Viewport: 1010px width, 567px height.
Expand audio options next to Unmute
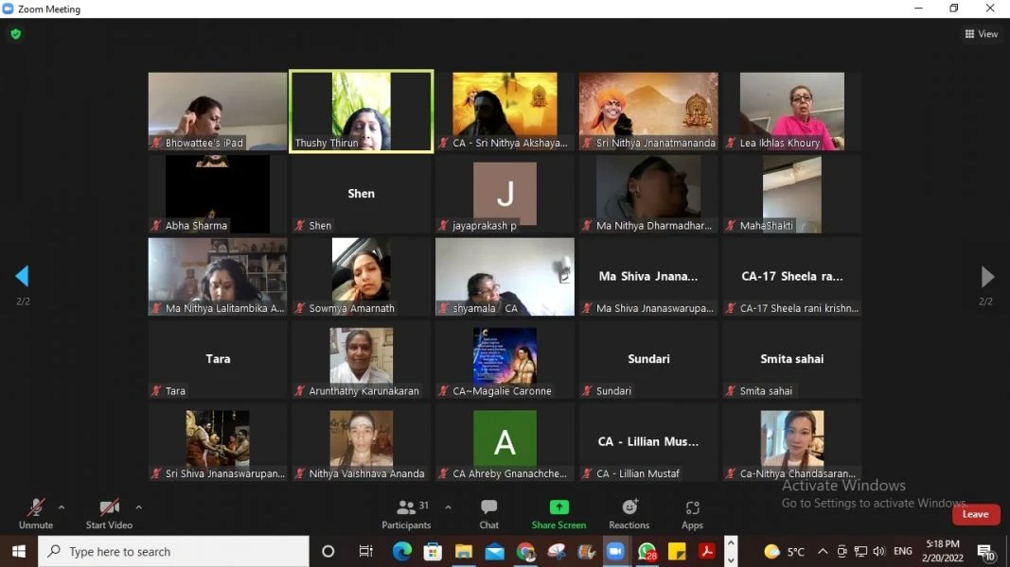[x=62, y=507]
